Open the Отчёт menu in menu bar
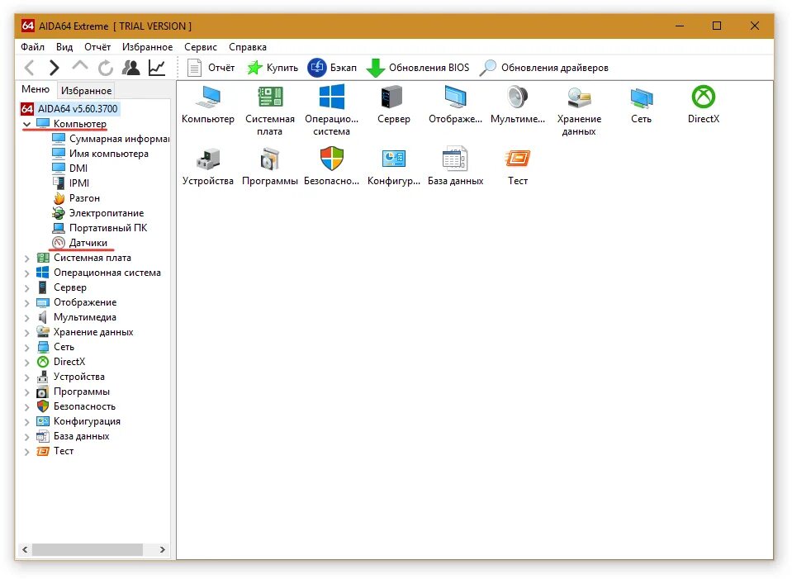792x579 pixels. coord(97,47)
